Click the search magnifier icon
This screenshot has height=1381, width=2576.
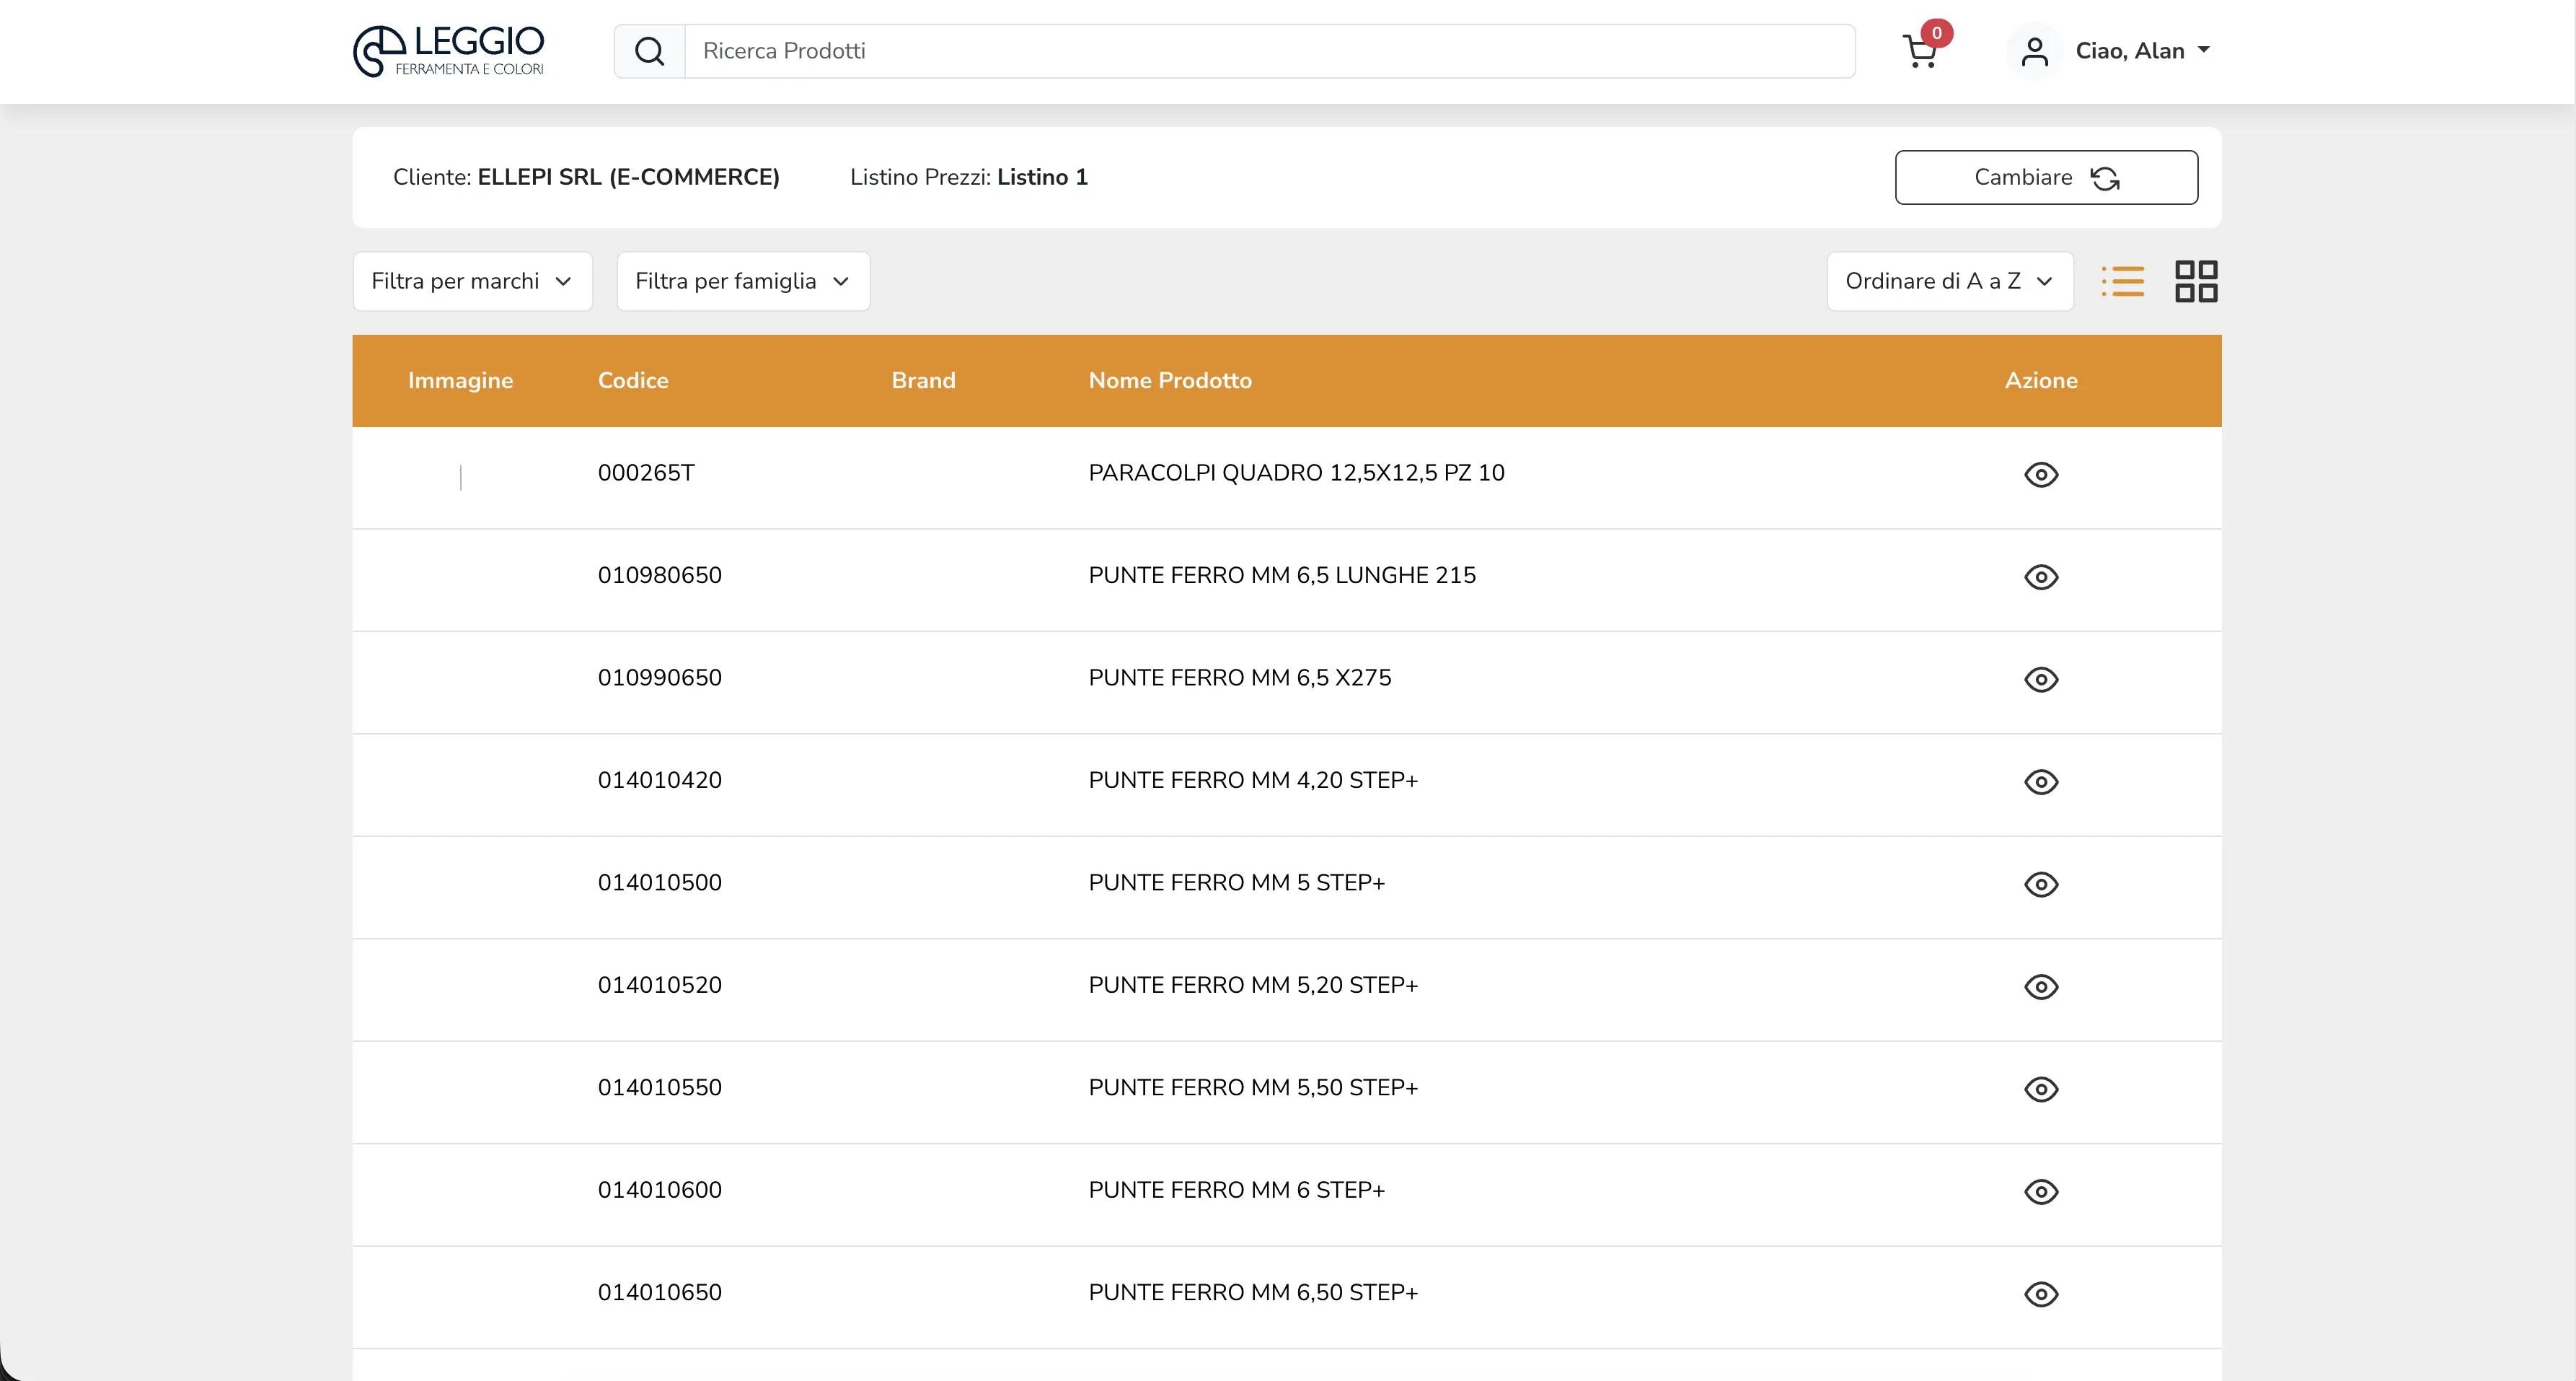click(x=650, y=51)
